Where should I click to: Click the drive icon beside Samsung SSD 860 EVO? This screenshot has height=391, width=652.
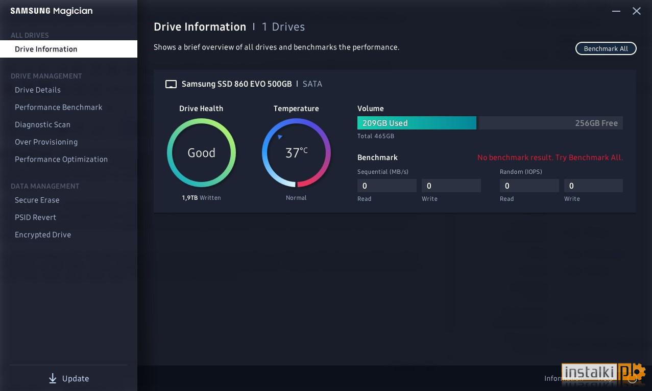click(171, 84)
